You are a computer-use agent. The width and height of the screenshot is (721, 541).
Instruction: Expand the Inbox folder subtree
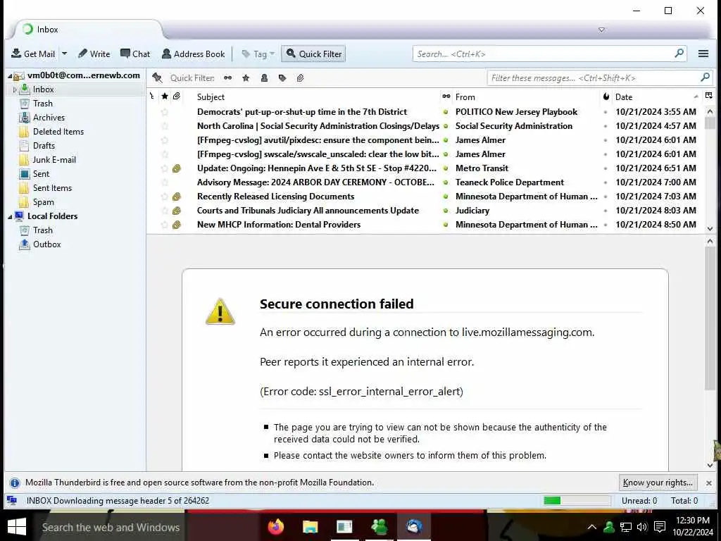click(15, 89)
